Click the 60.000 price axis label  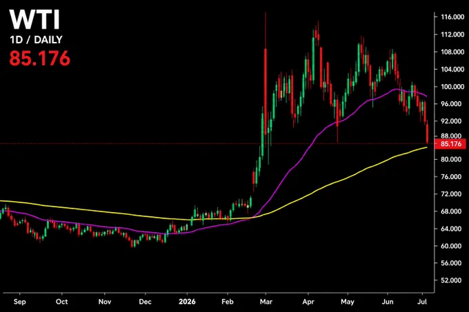(x=451, y=246)
